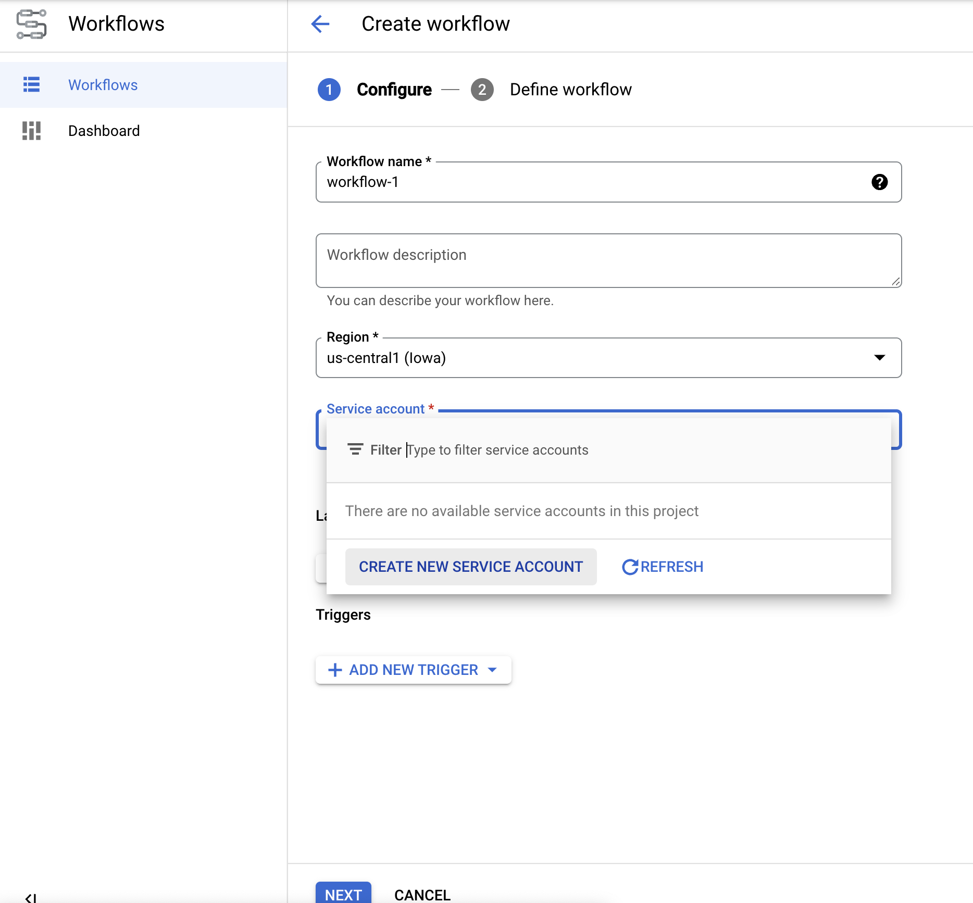Click the Dashboard icon in the sidebar
973x903 pixels.
(x=31, y=131)
